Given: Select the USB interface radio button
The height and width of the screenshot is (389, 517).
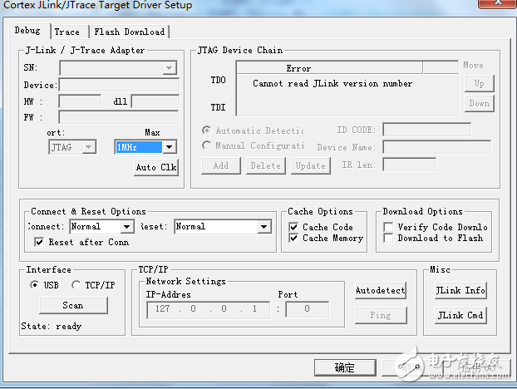Looking at the screenshot, I should [34, 284].
